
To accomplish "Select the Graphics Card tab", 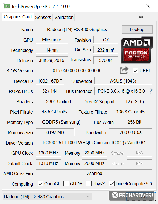I will [x=18, y=17].
